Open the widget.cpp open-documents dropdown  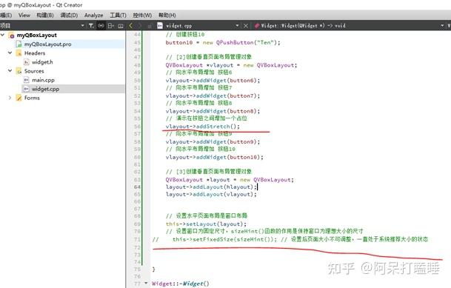coord(237,26)
